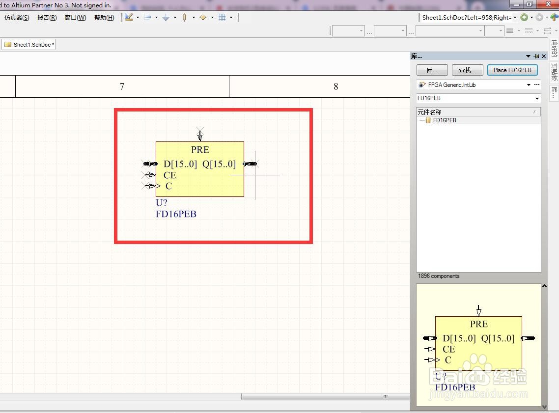Open the 窗口(W) menu
Viewport: 559px width, 413px height.
pos(75,18)
